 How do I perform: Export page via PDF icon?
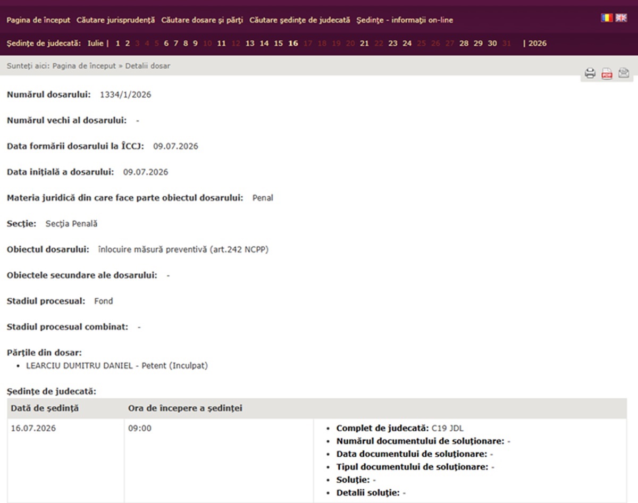[x=607, y=73]
